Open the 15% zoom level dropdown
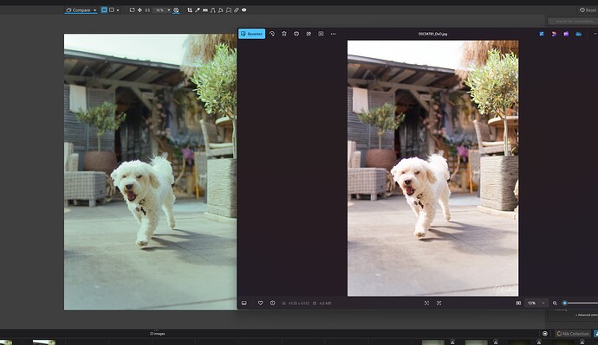Screen dimensions: 598x345 click(536, 303)
